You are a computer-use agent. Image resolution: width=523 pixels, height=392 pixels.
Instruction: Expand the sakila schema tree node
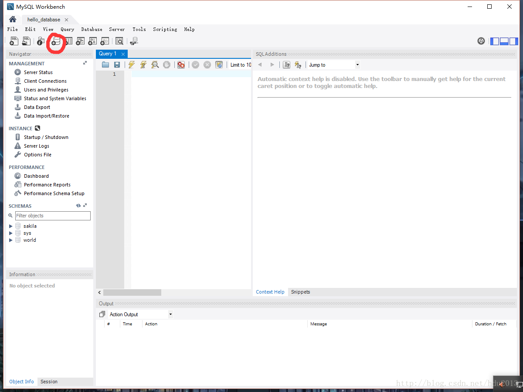click(x=11, y=226)
